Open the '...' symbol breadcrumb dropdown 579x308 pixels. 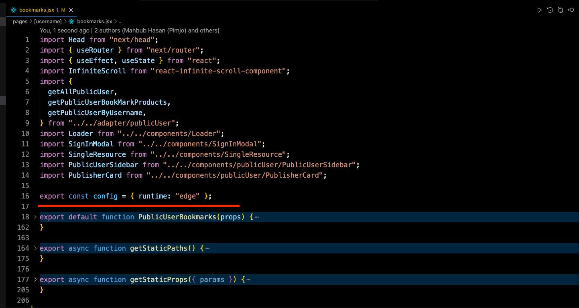pos(120,21)
